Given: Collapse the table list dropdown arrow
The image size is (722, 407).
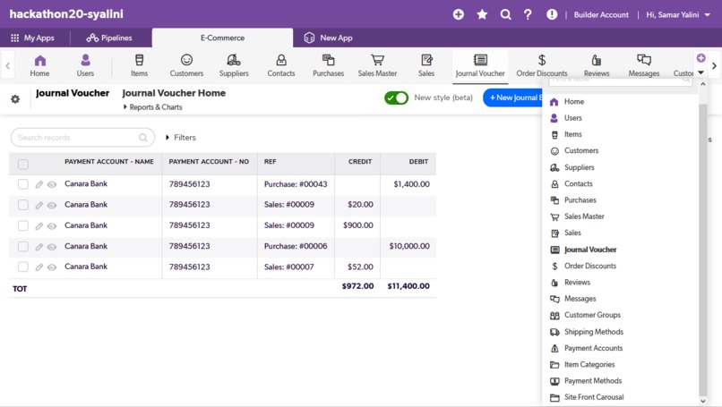Looking at the screenshot, I should pos(701,72).
